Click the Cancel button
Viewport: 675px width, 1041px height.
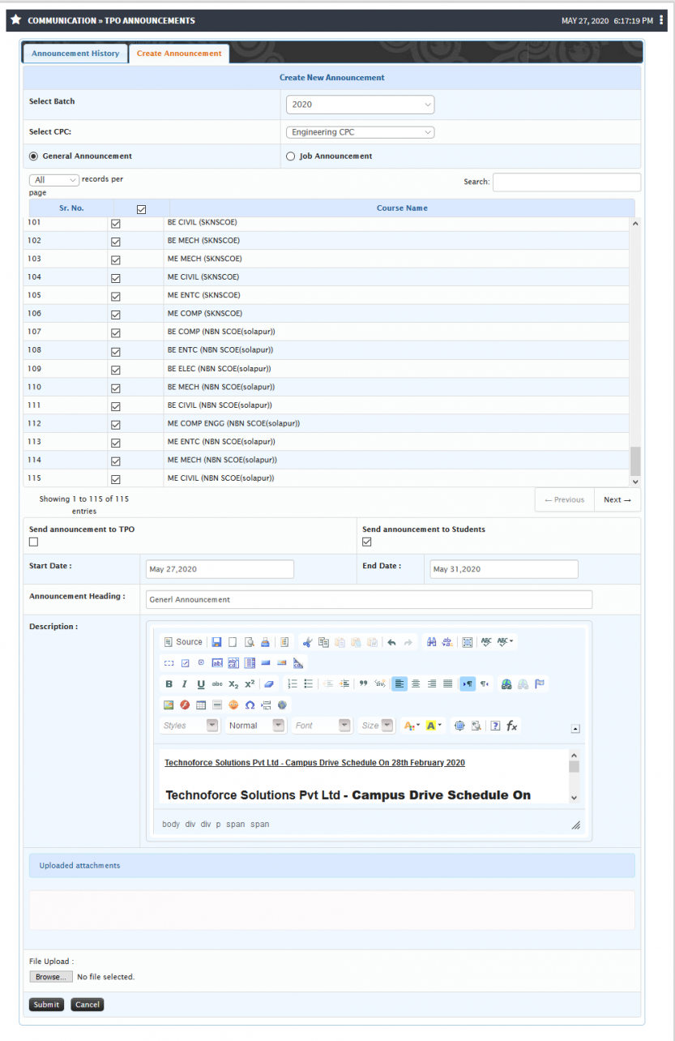(87, 1005)
